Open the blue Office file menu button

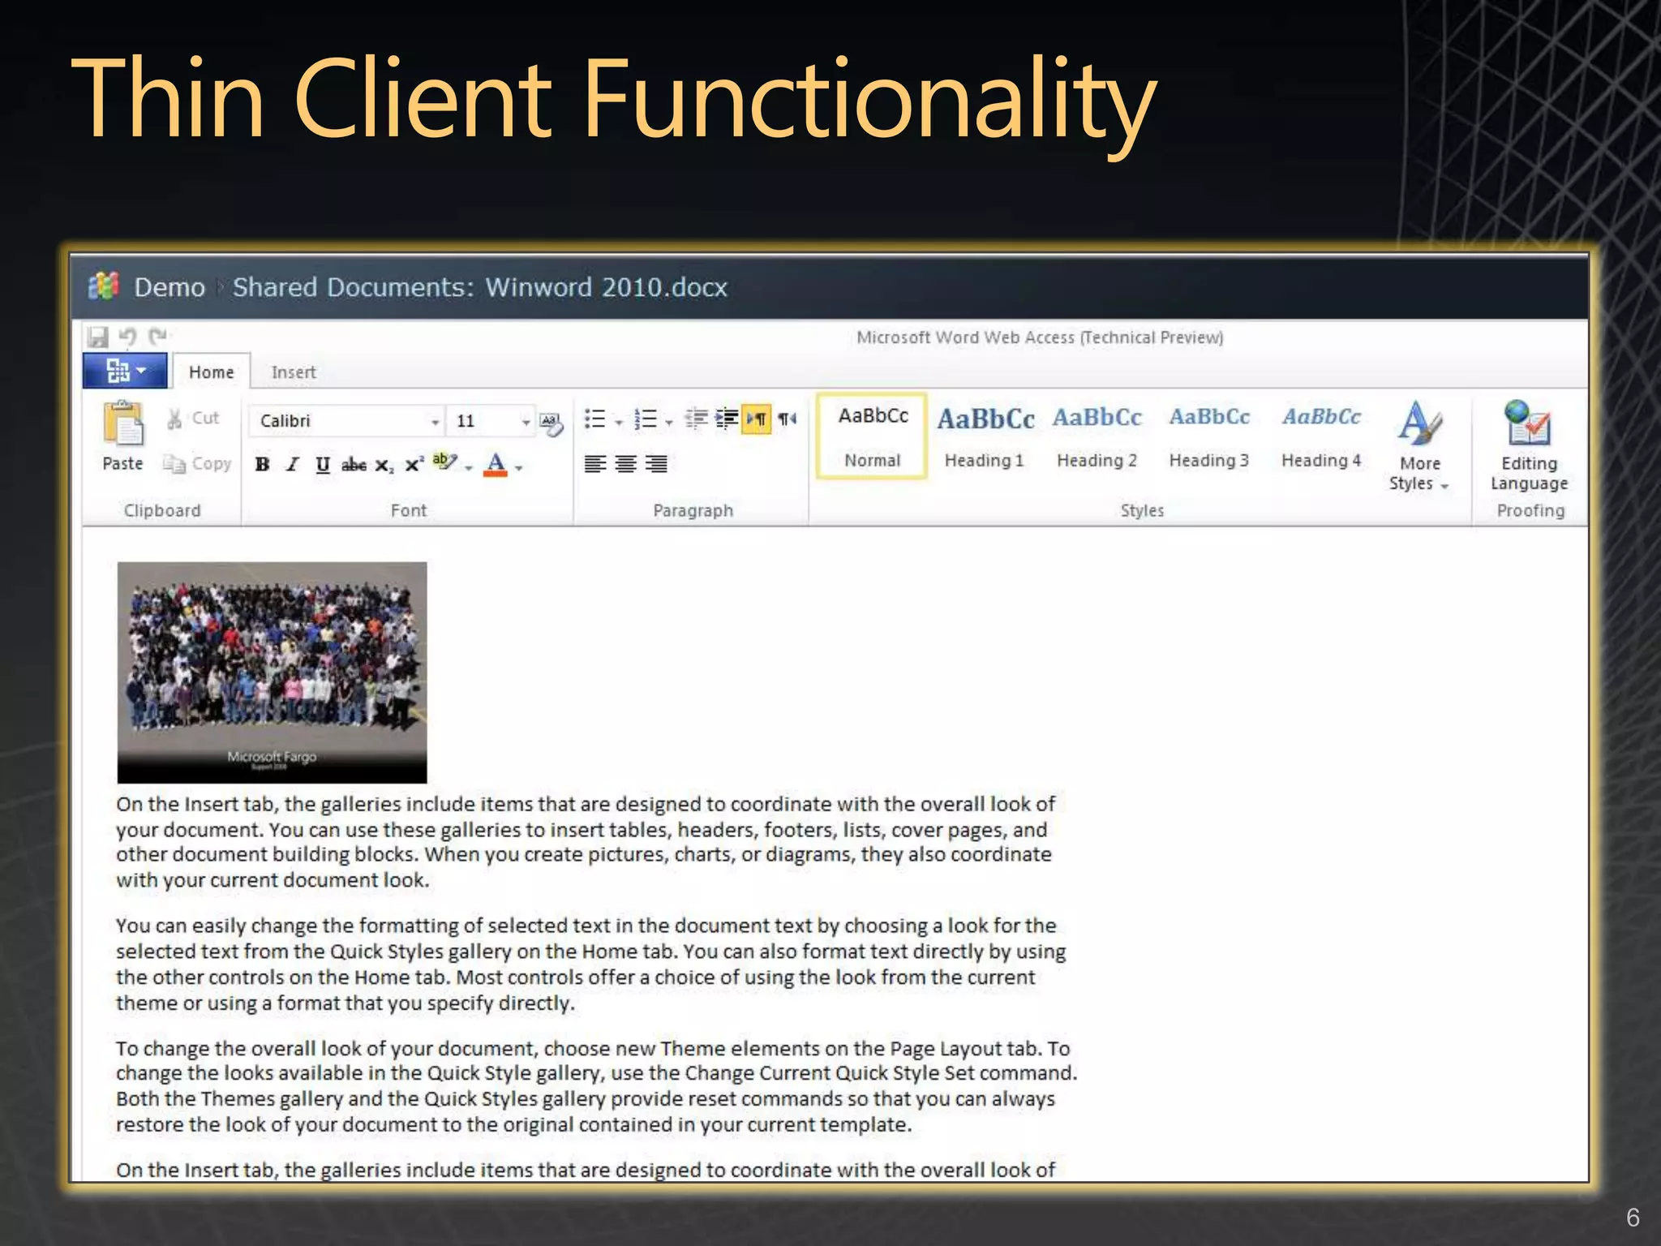125,371
